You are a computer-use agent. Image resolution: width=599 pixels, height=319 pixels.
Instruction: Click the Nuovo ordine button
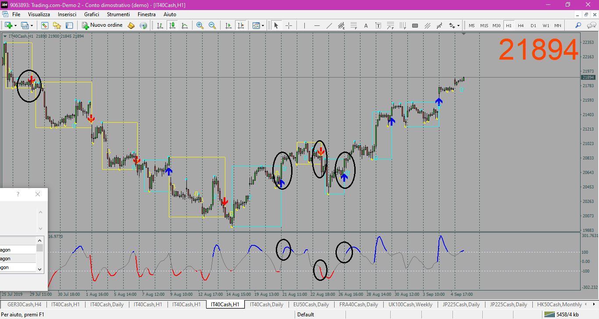coord(103,25)
